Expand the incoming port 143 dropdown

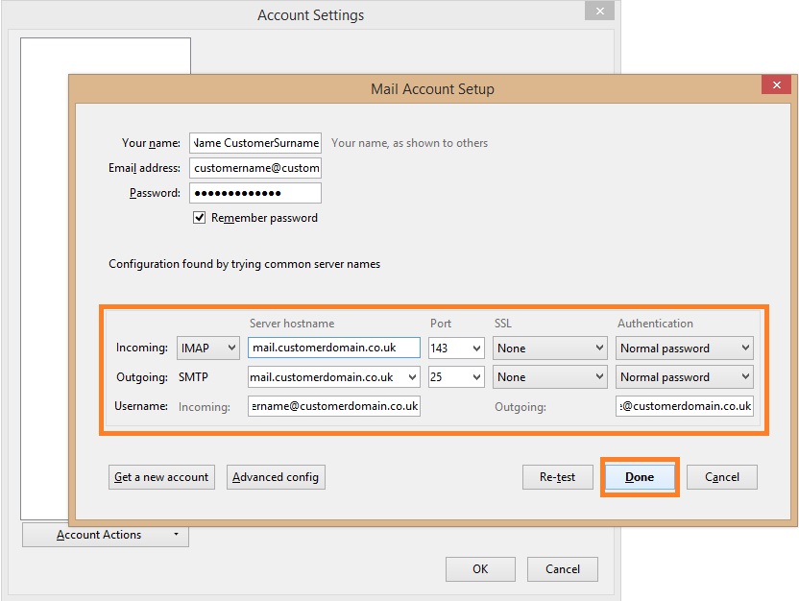coord(456,349)
